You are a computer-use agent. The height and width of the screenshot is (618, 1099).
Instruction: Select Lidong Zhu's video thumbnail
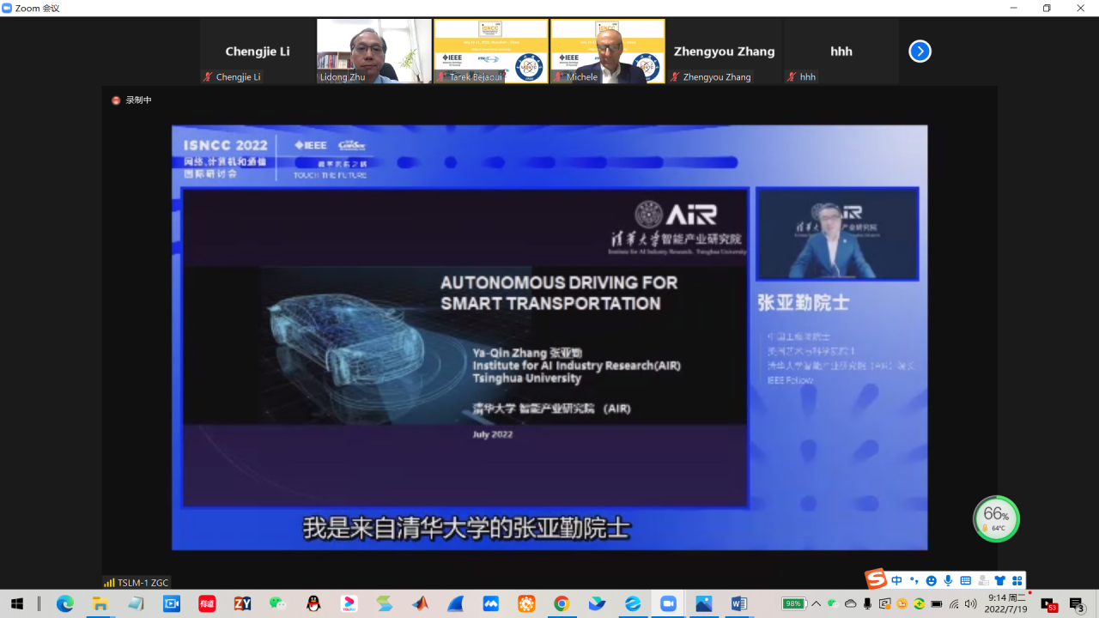(373, 51)
